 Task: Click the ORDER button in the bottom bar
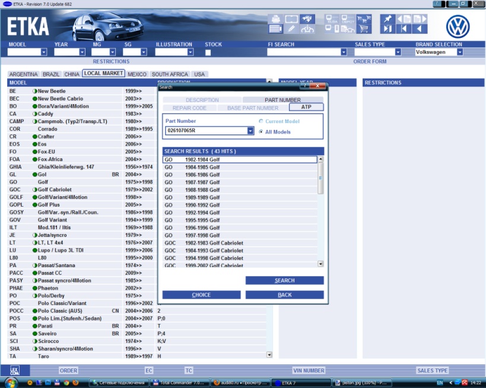[68, 370]
